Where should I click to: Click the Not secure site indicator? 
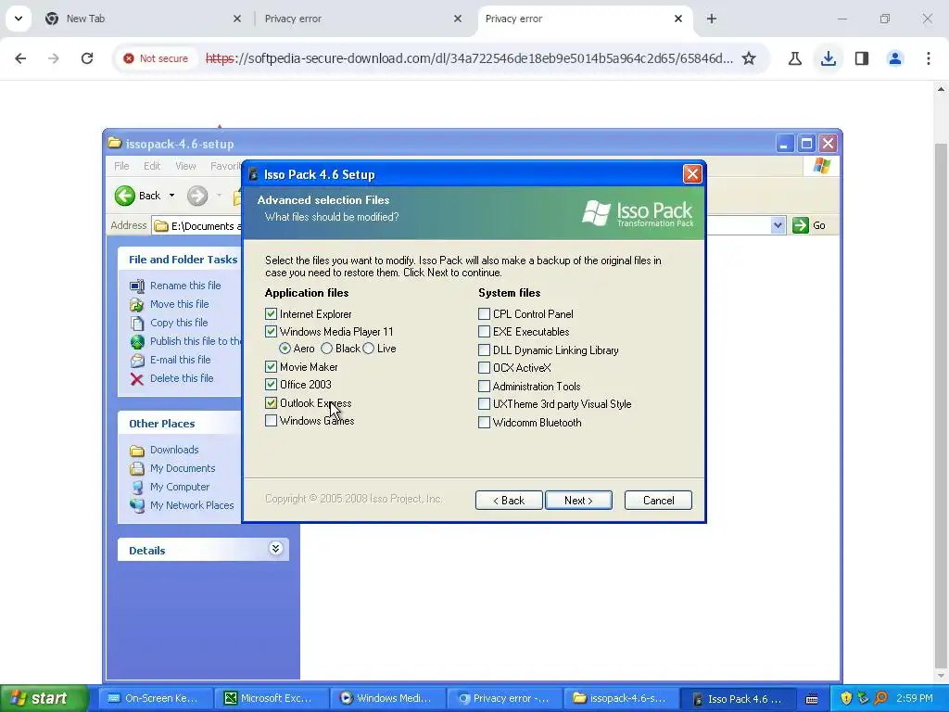[x=156, y=58]
